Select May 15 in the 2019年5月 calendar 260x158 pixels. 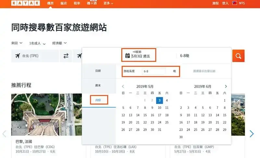pyautogui.click(x=145, y=115)
